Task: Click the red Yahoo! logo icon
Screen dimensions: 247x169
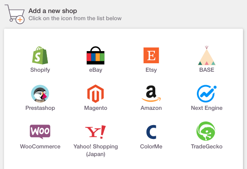Action: pos(95,132)
